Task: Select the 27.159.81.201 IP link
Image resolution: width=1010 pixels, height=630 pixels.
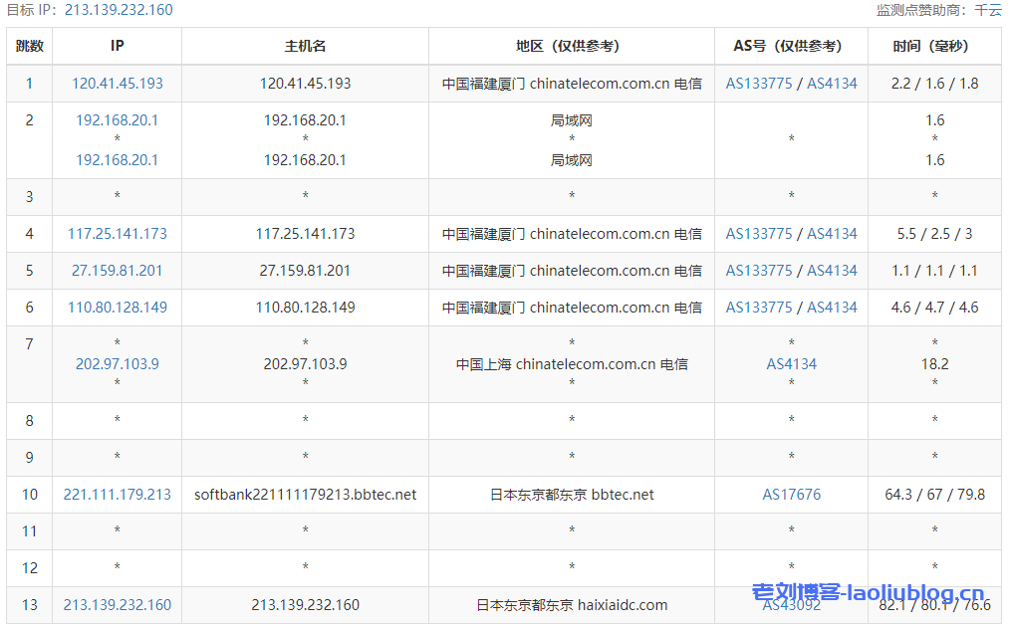Action: [x=118, y=271]
